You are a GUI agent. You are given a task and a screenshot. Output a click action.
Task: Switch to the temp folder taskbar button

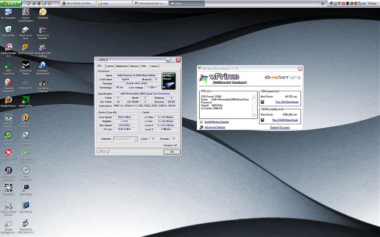tap(114, 3)
